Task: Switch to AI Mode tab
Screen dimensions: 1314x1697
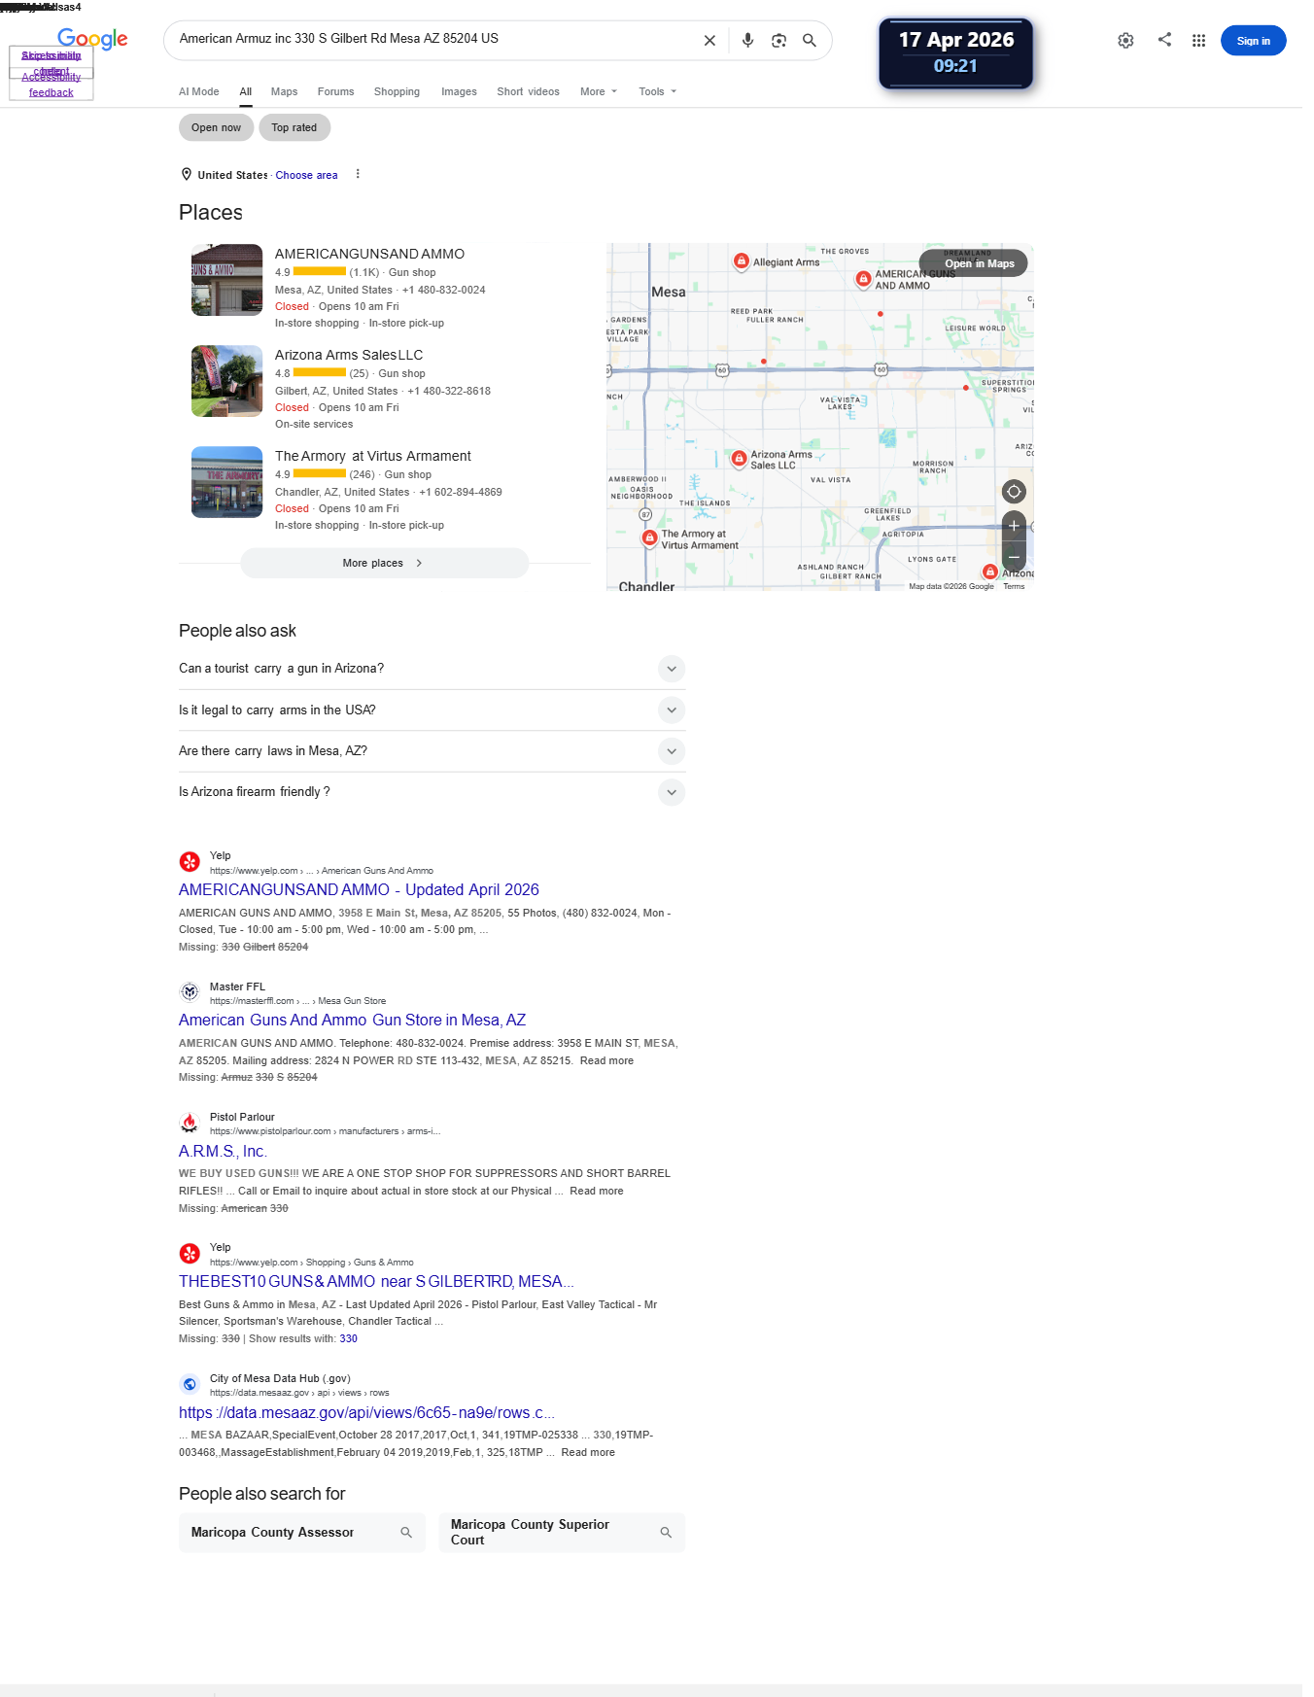Action: [x=198, y=91]
